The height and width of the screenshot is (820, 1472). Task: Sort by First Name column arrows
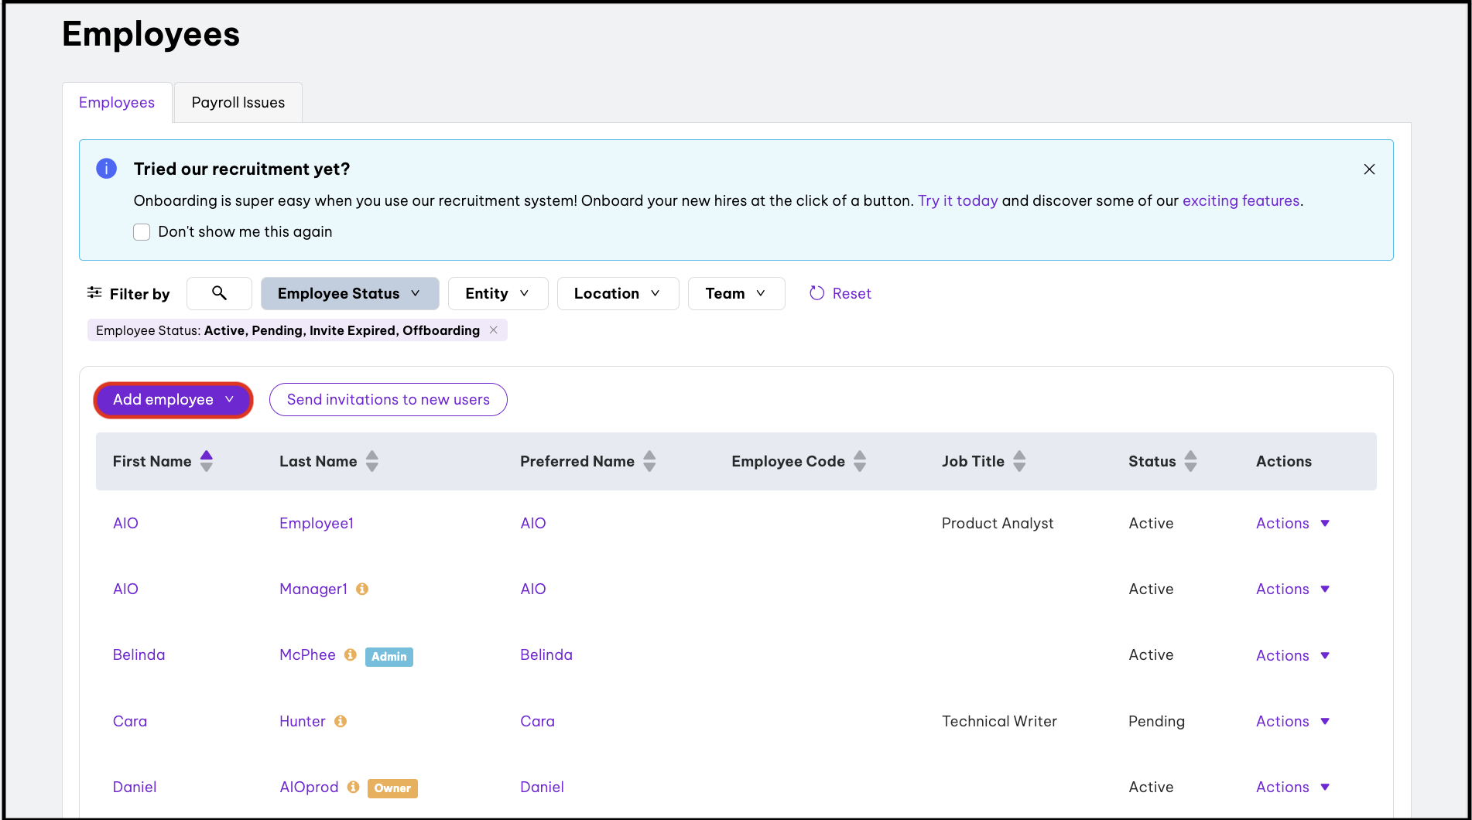point(207,461)
